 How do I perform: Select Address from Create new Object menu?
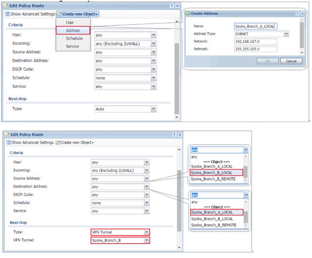point(73,31)
